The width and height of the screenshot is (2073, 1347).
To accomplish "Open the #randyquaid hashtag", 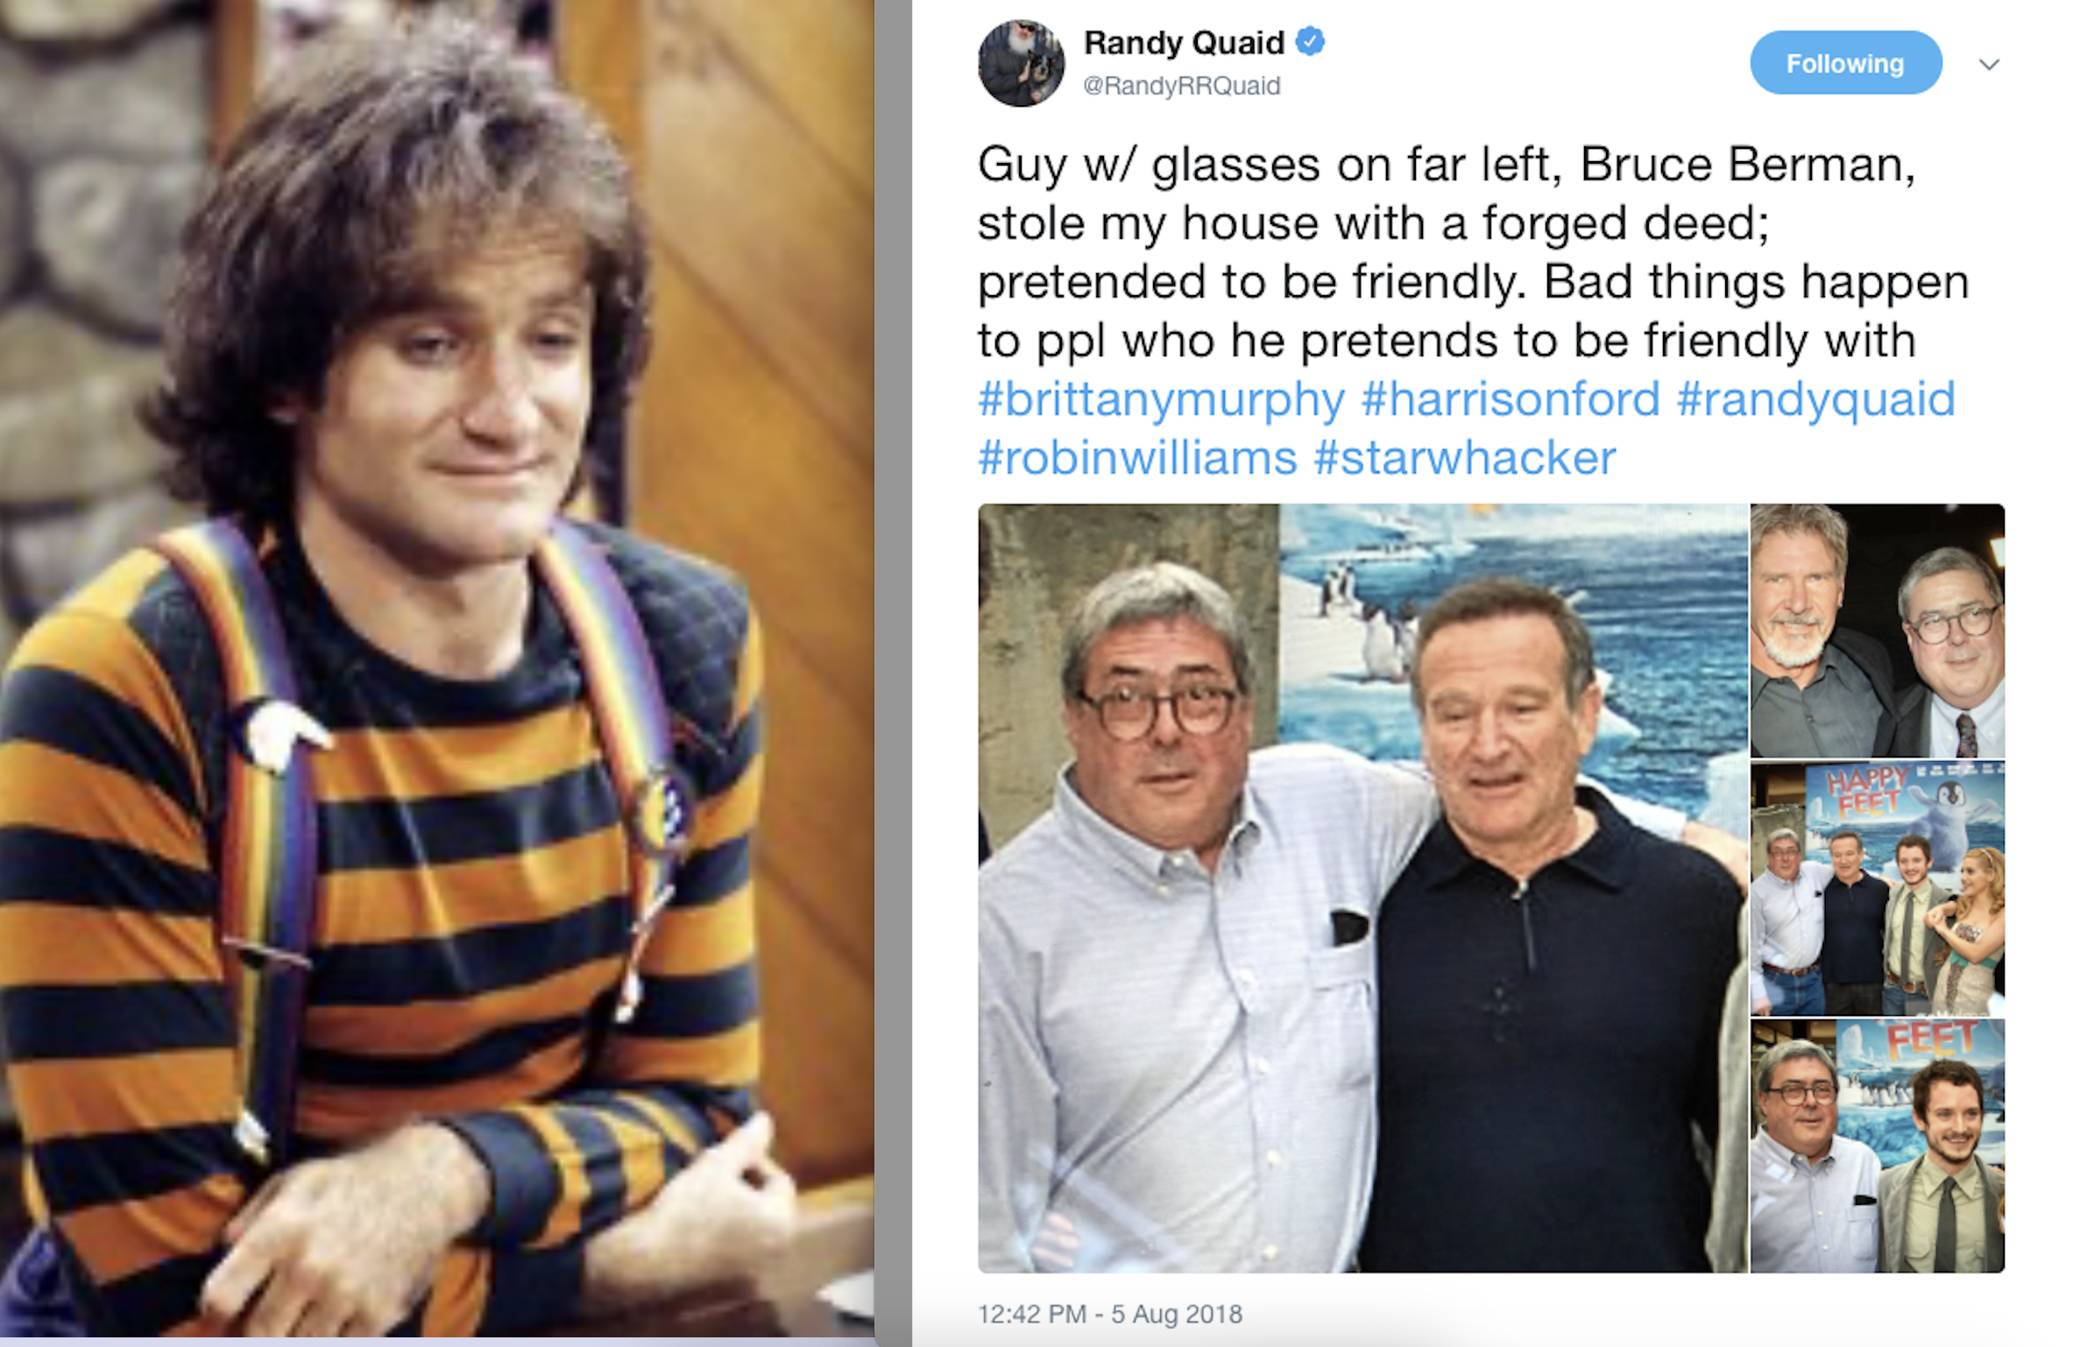I will tap(1815, 400).
